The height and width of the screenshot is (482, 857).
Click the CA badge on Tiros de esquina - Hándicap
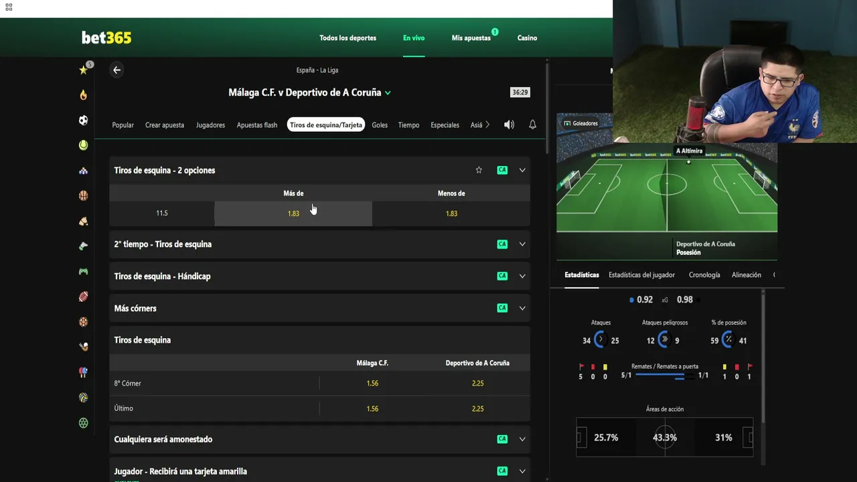(x=502, y=276)
